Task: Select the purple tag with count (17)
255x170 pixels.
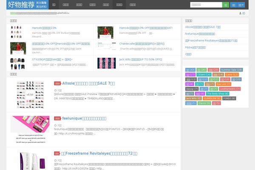Action: (190, 74)
